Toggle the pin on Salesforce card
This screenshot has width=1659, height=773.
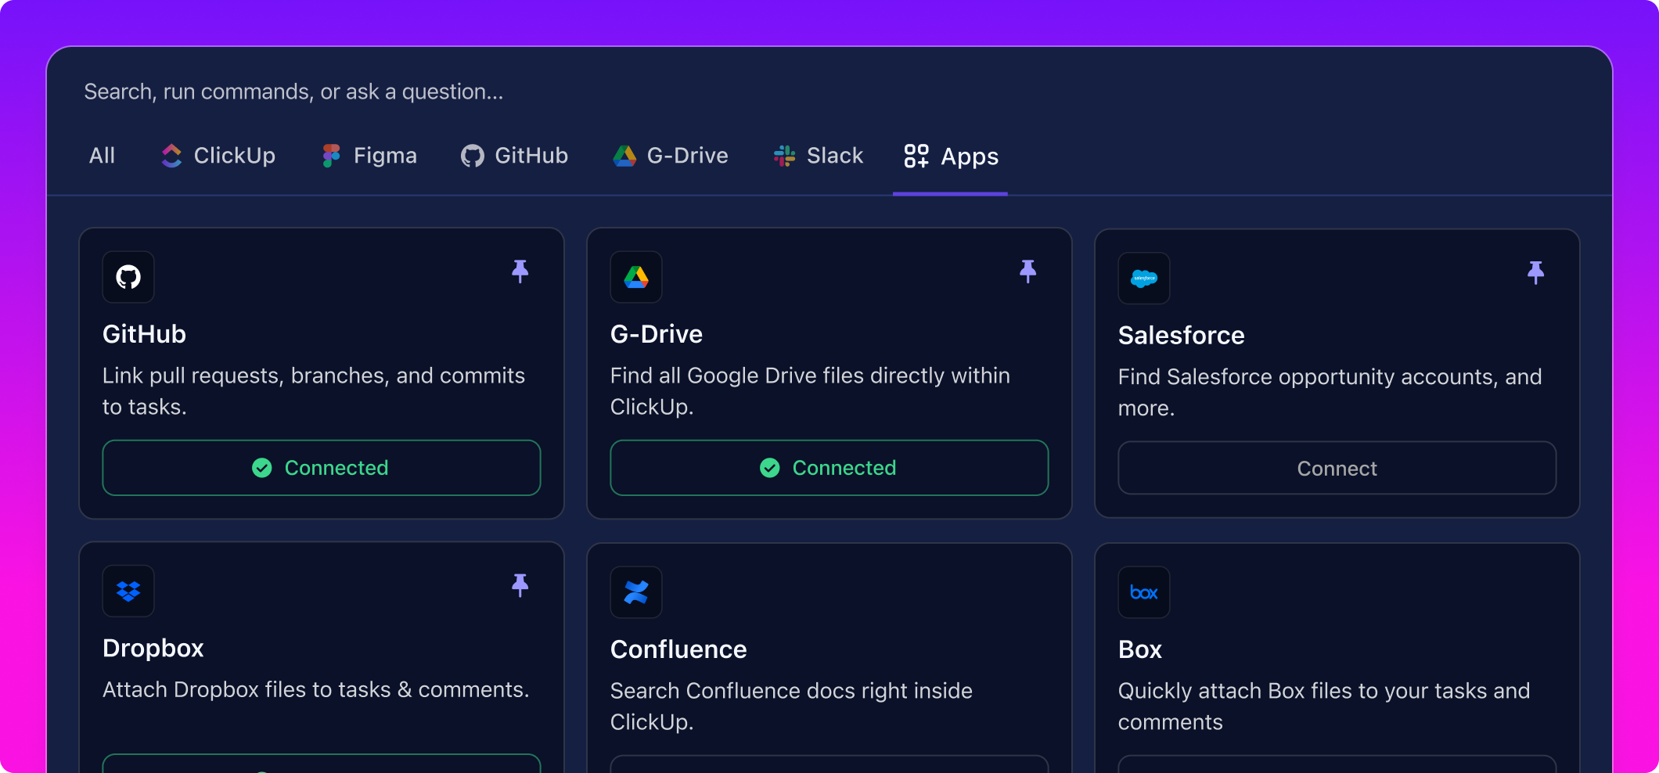[x=1535, y=273]
